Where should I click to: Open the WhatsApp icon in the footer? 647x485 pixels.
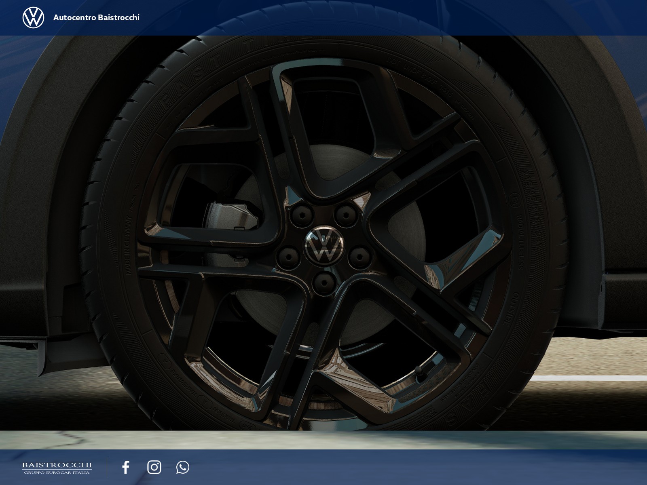coord(183,467)
